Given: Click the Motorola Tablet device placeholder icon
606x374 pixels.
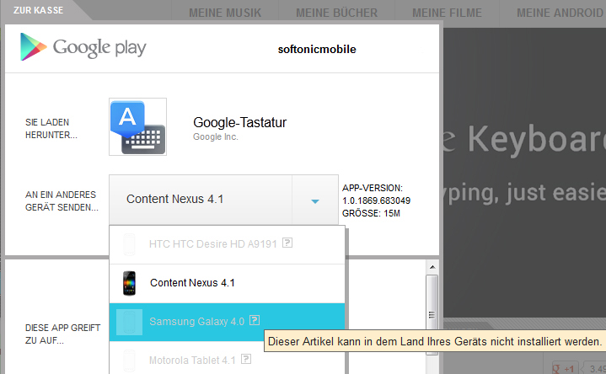Looking at the screenshot, I should tap(129, 360).
